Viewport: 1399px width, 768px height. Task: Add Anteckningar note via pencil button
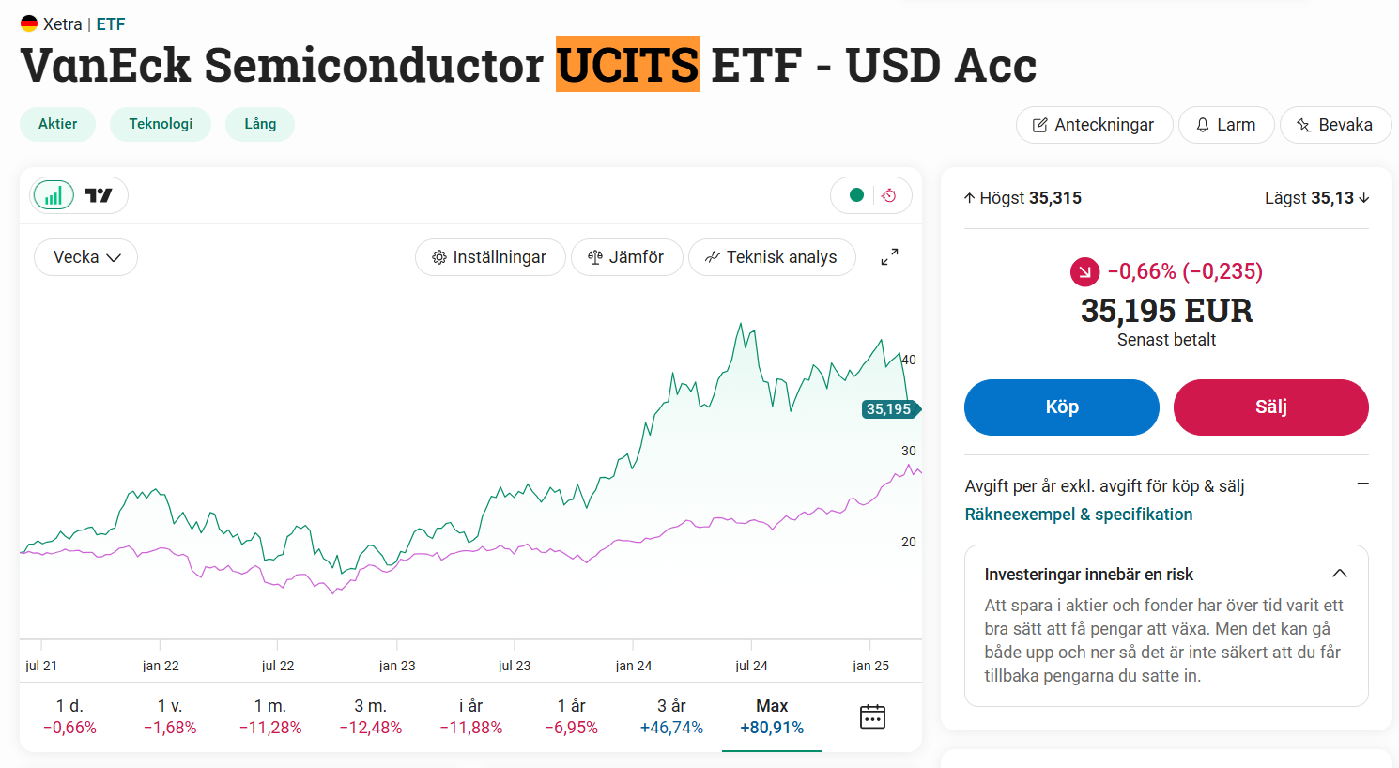click(1094, 125)
